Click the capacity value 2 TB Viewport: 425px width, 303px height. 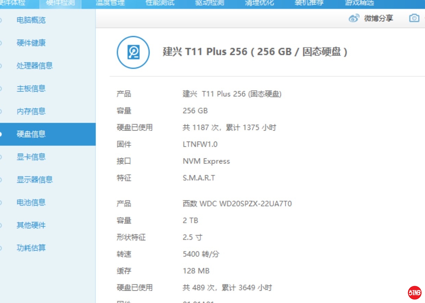[x=190, y=220]
